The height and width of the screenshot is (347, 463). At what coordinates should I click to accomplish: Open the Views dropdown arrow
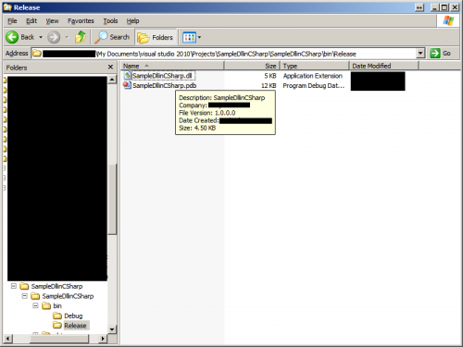(x=199, y=37)
